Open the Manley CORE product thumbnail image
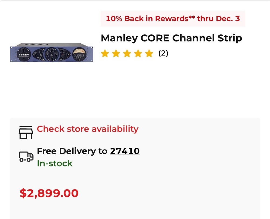Screen dimensions: 270x219 (x=51, y=52)
